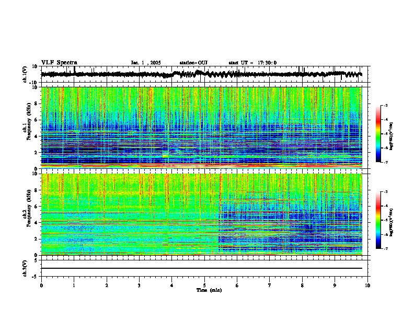Image resolution: width=414 pixels, height=320 pixels.
Task: Click the 'VLF Spectra' title text
Action: pos(59,63)
